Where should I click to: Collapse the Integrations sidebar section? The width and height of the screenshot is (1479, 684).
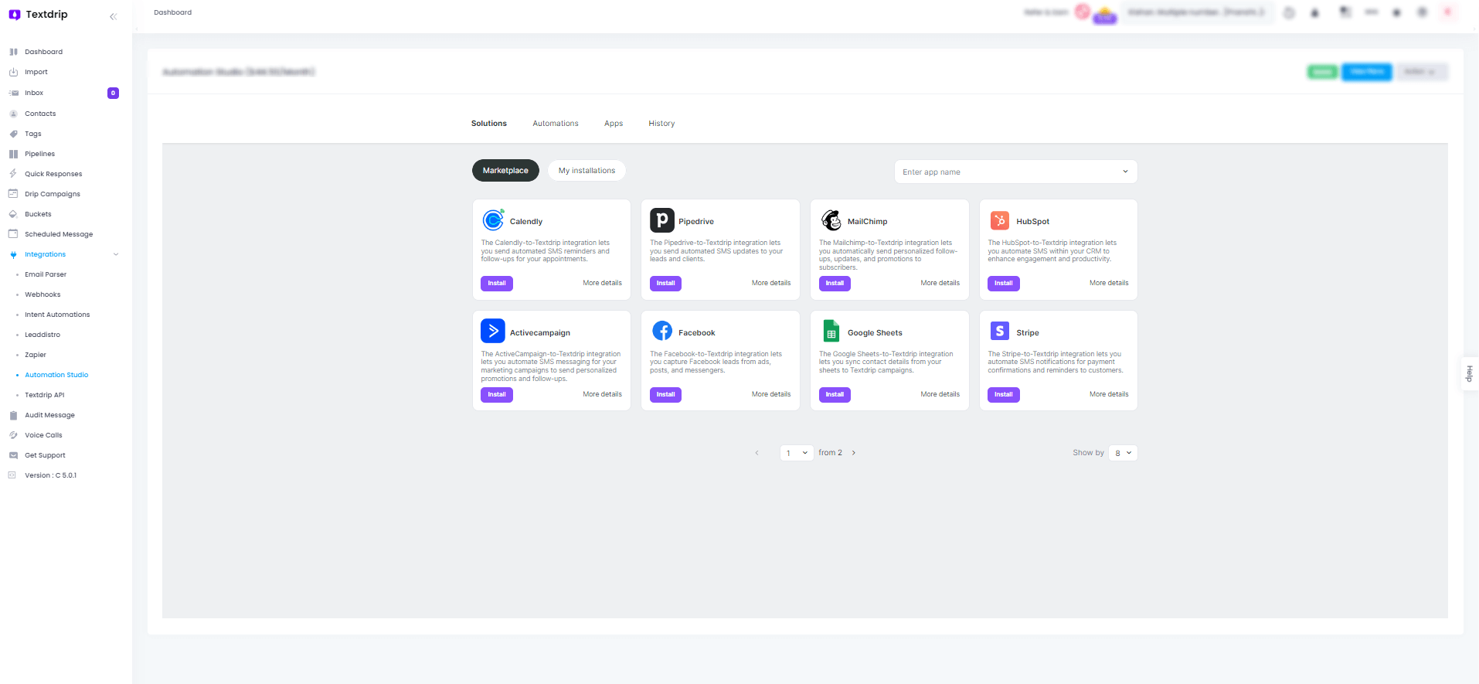click(x=116, y=254)
